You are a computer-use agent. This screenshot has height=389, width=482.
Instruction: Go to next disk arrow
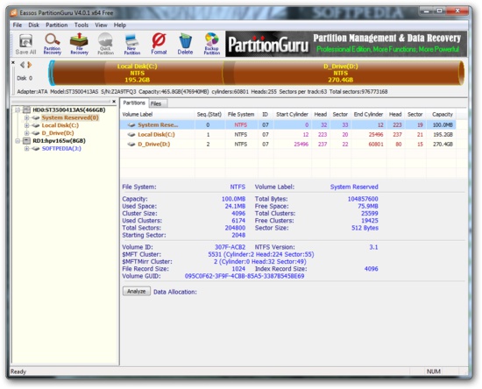click(x=30, y=65)
